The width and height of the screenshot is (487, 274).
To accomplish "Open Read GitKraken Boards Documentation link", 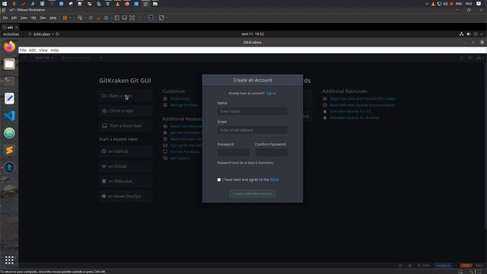I will 362,105.
